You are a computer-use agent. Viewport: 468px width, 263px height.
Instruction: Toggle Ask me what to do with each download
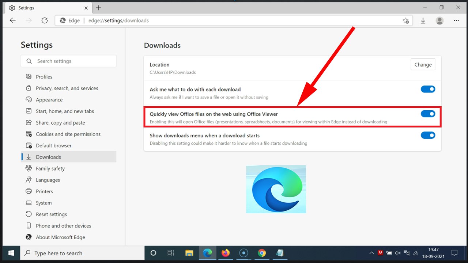coord(428,89)
